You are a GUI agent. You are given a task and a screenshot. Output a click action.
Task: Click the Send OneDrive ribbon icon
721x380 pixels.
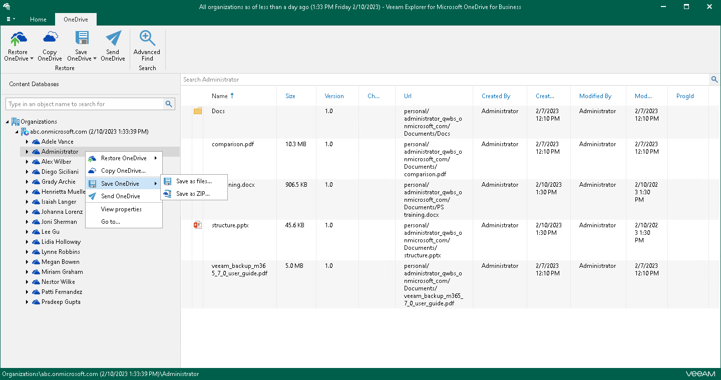(113, 39)
